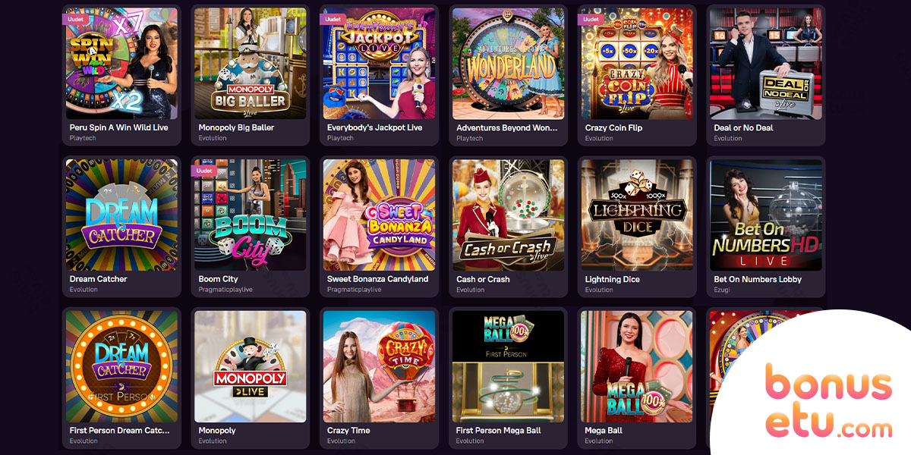The height and width of the screenshot is (455, 911).
Task: Open the Mega Ball game by Evolution
Action: coord(637,366)
